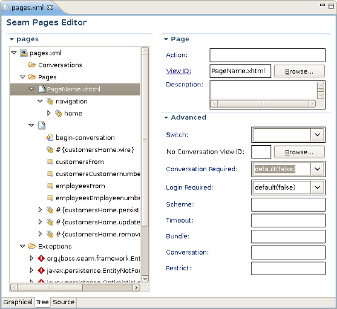The image size is (337, 309).
Task: Expand the #{customersHome.remove} node
Action: tap(40, 234)
